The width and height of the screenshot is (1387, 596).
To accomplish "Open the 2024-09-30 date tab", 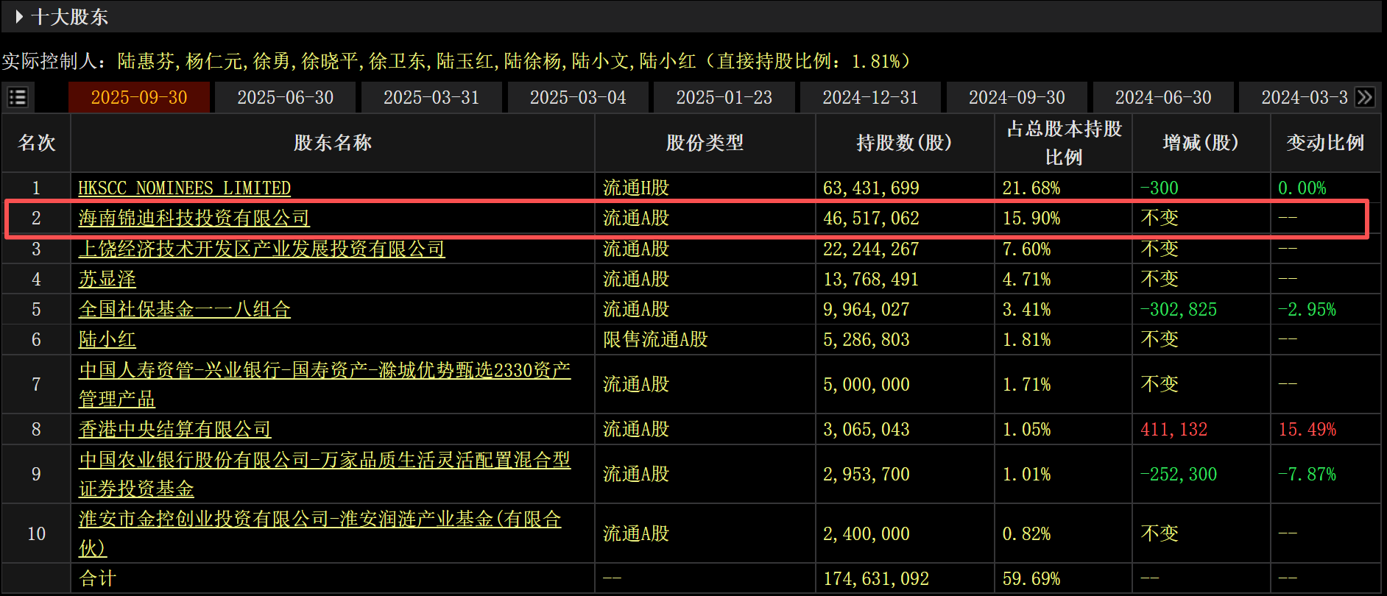I will coord(1017,97).
